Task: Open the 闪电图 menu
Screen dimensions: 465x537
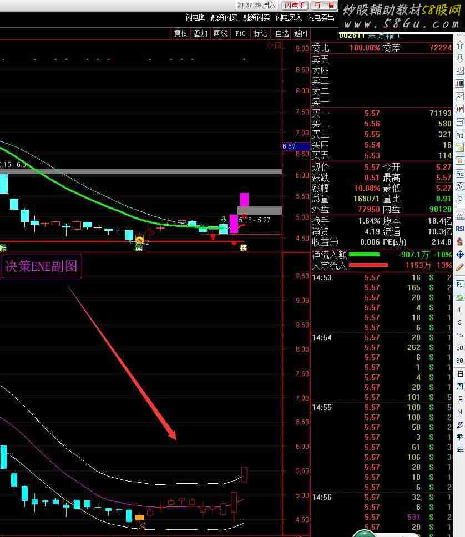Action: (196, 17)
